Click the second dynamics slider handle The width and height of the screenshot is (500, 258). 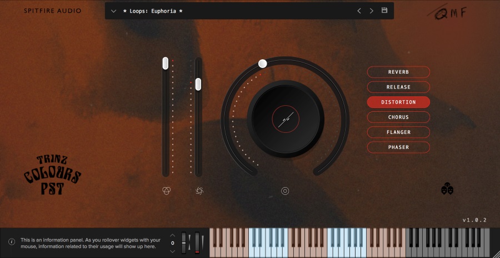[198, 84]
